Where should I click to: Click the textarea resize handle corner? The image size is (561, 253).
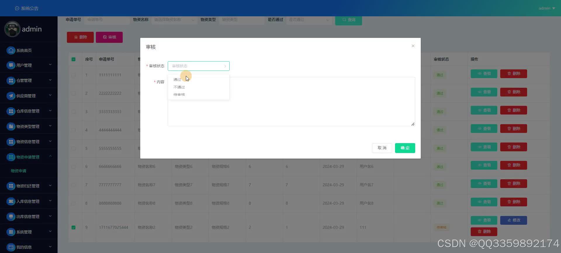pyautogui.click(x=413, y=124)
